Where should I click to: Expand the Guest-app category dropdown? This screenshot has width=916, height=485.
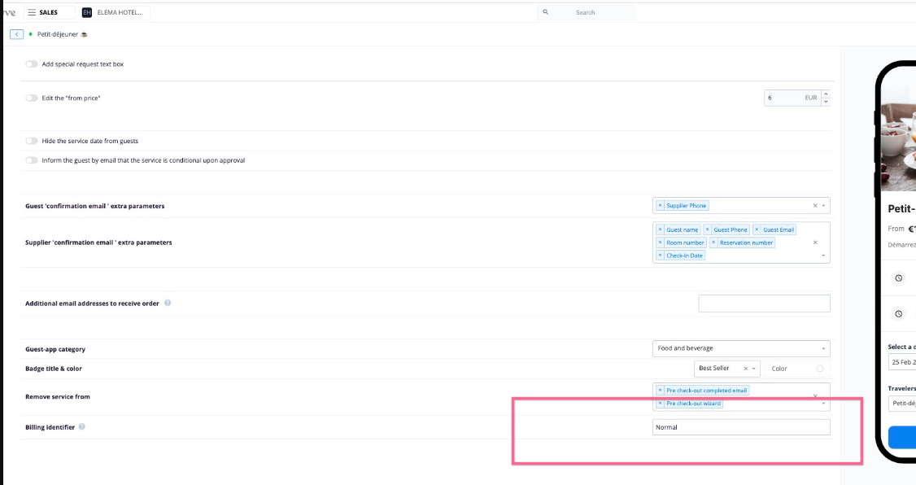coord(823,349)
